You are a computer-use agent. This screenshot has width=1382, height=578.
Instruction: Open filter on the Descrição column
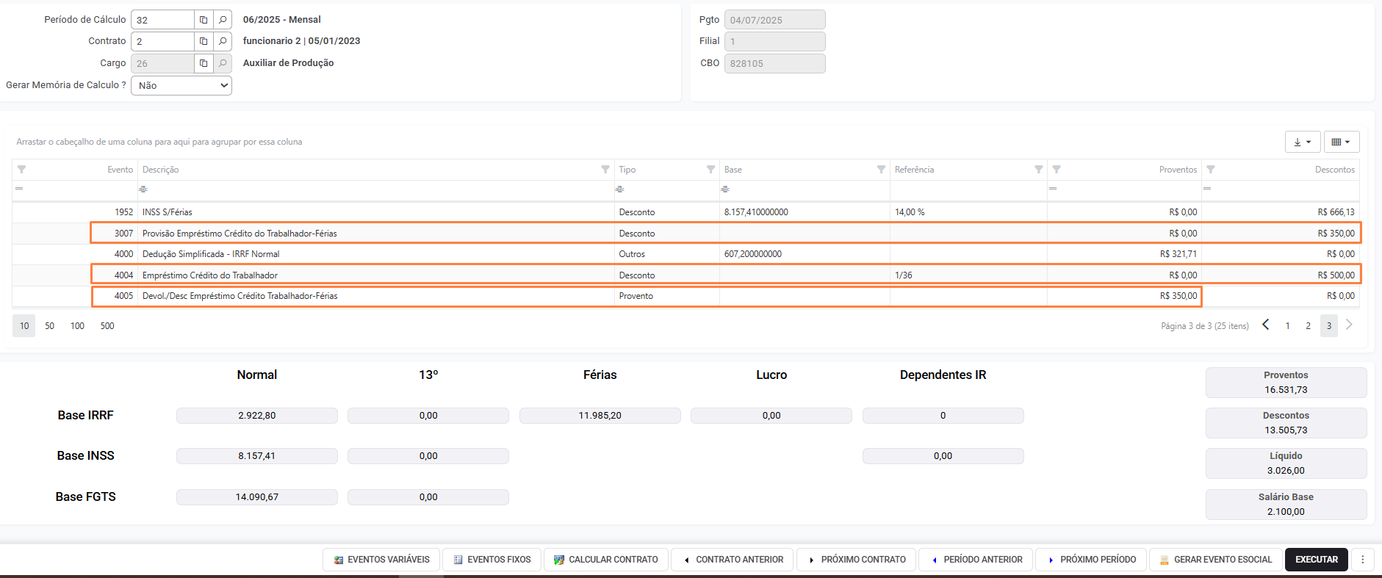[605, 170]
